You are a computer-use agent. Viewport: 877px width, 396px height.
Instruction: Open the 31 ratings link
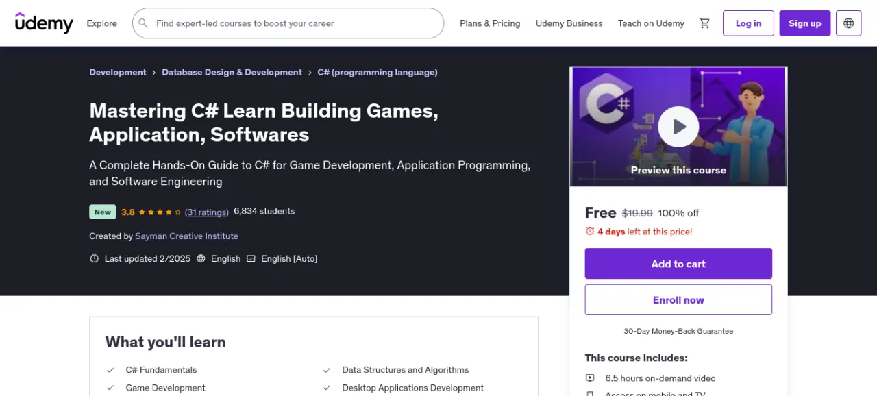(x=207, y=212)
